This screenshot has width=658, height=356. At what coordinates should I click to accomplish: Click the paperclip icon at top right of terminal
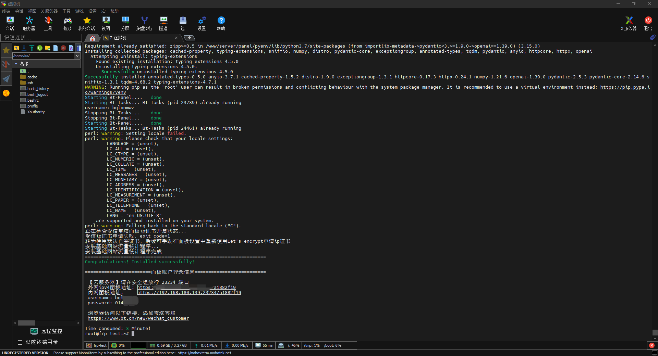point(653,37)
